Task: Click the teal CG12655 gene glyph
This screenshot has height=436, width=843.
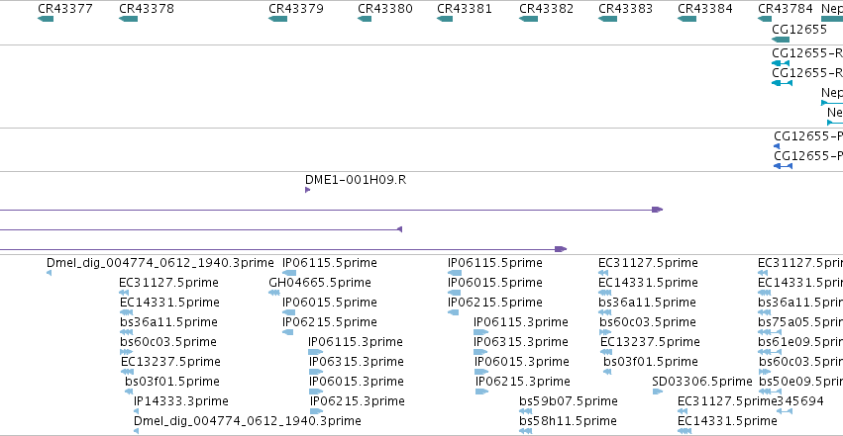Action: [x=781, y=40]
